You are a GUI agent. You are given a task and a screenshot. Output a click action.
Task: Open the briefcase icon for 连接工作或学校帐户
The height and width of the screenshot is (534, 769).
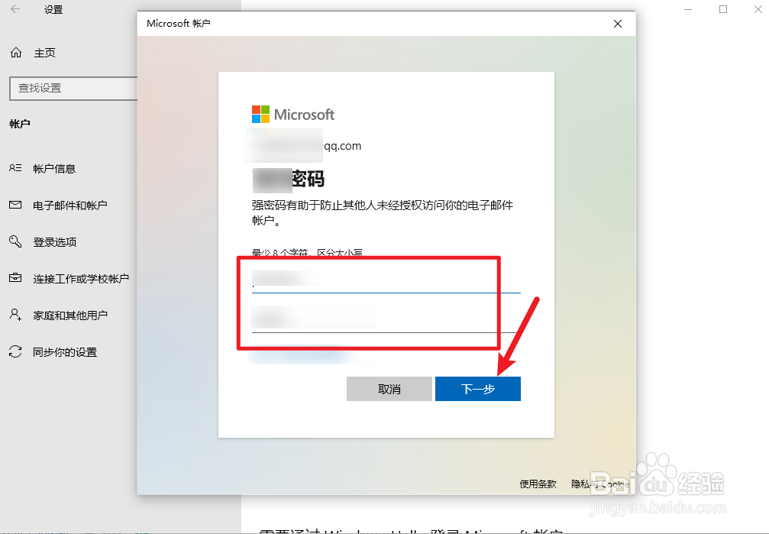click(x=15, y=278)
